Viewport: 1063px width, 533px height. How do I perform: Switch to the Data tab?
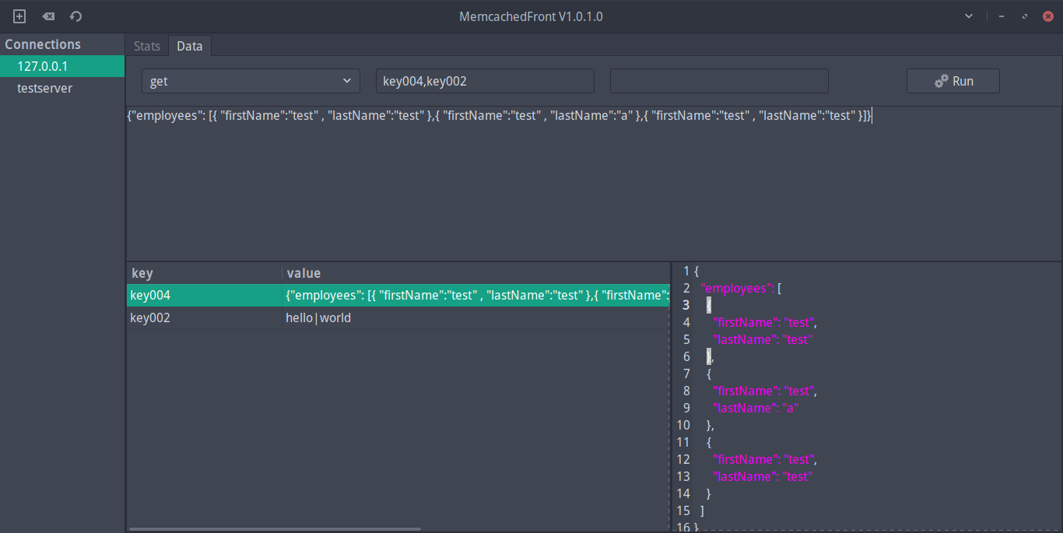190,46
